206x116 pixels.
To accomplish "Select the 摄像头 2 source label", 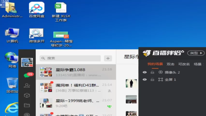I will click(172, 72).
